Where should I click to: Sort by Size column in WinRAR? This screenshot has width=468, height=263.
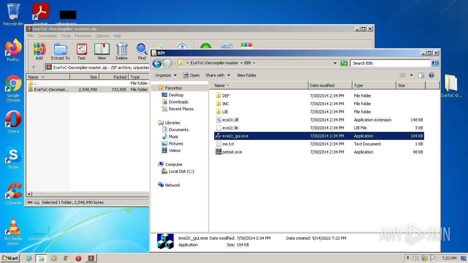click(x=84, y=77)
